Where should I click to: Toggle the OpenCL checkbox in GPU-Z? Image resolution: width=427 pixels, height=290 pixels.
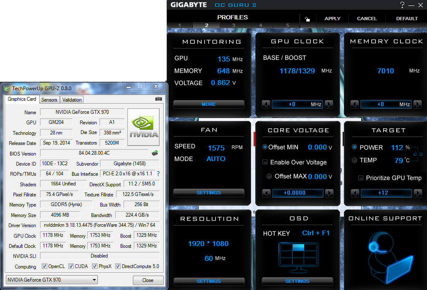click(44, 266)
